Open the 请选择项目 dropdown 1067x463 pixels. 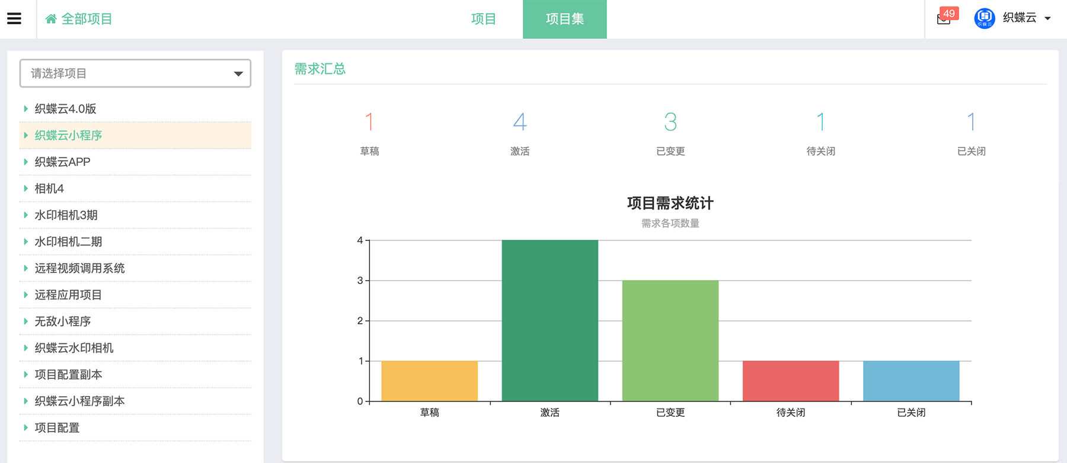tap(135, 73)
